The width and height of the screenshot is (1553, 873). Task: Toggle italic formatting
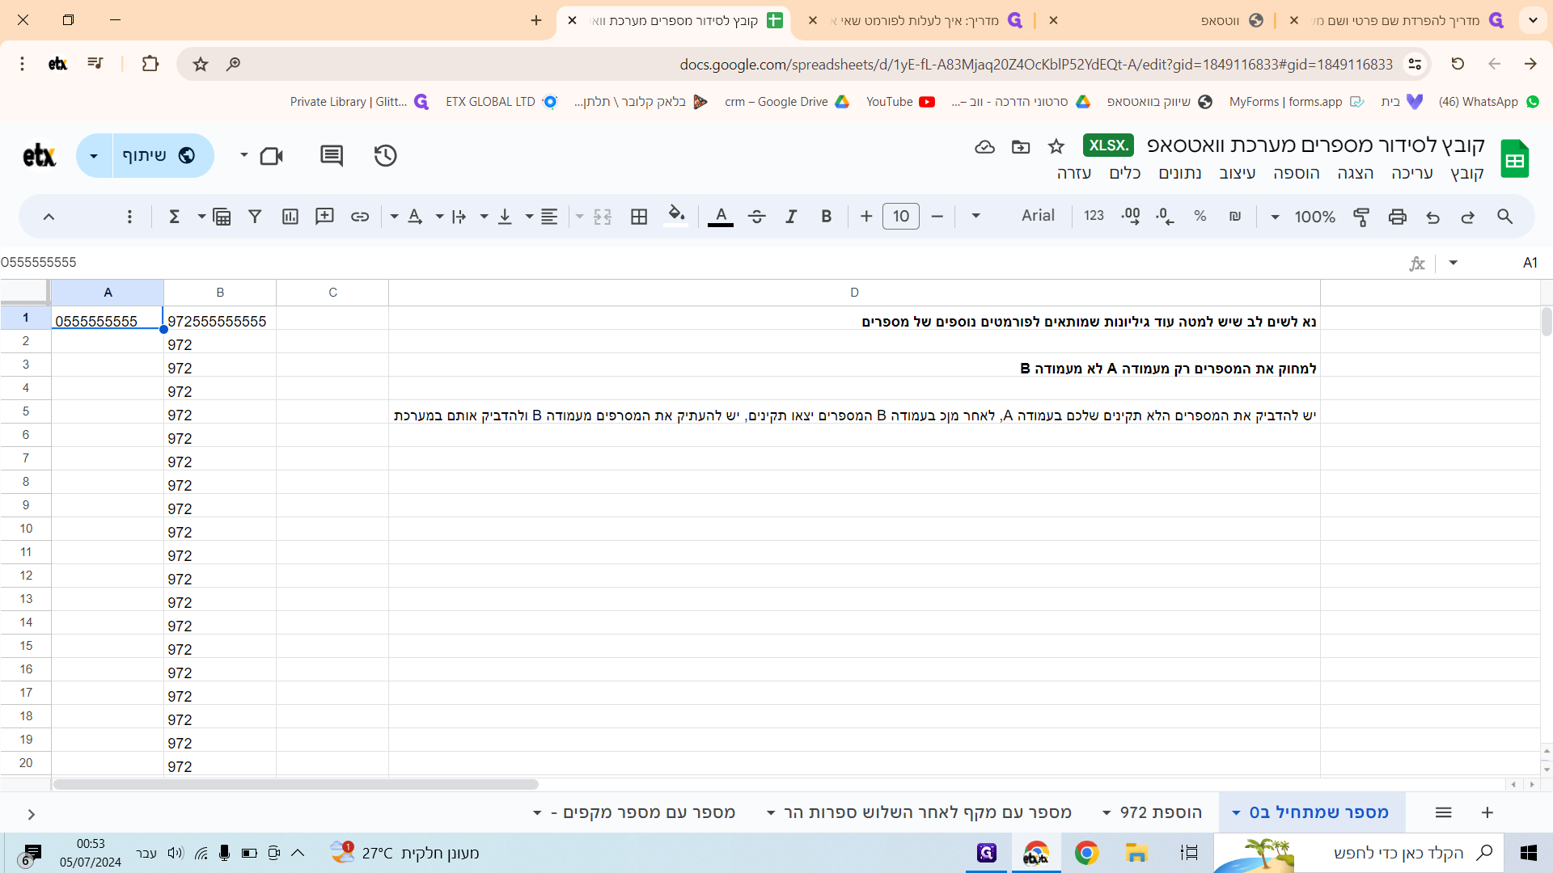pos(791,217)
